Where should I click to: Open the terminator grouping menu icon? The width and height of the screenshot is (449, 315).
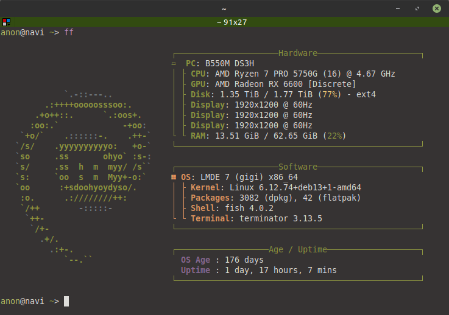(6, 22)
